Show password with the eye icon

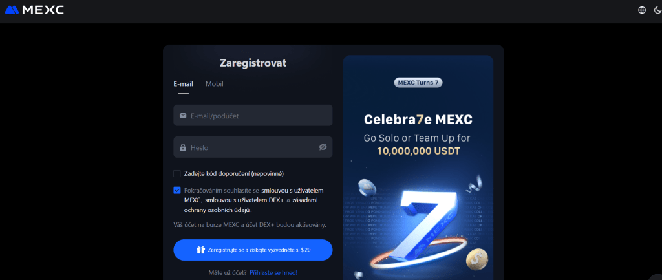[x=323, y=147]
